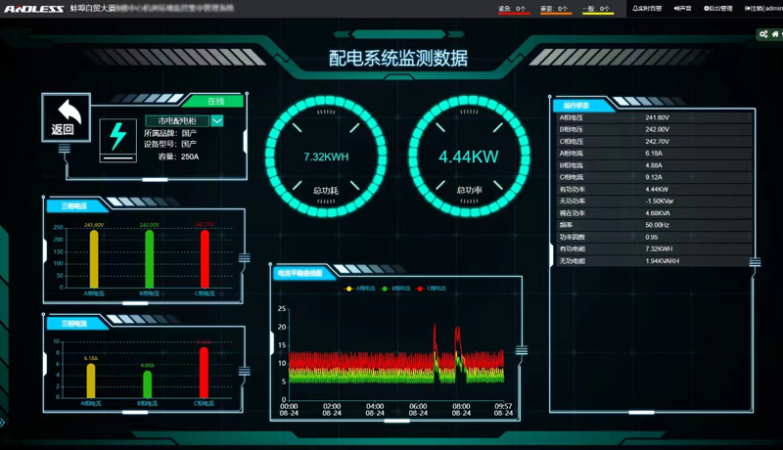Click the 紧急 urgent alarm counter
783x450 pixels.
513,9
